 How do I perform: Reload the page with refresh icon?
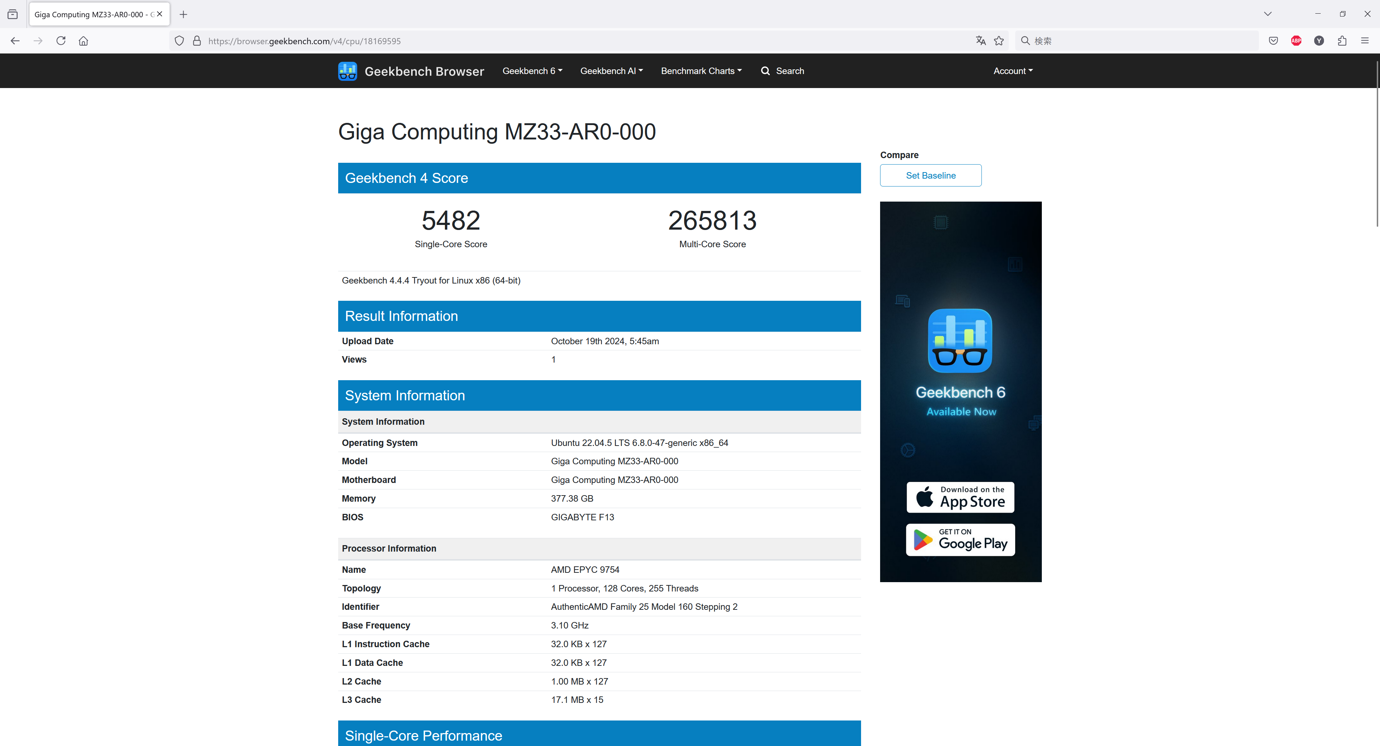(x=60, y=41)
